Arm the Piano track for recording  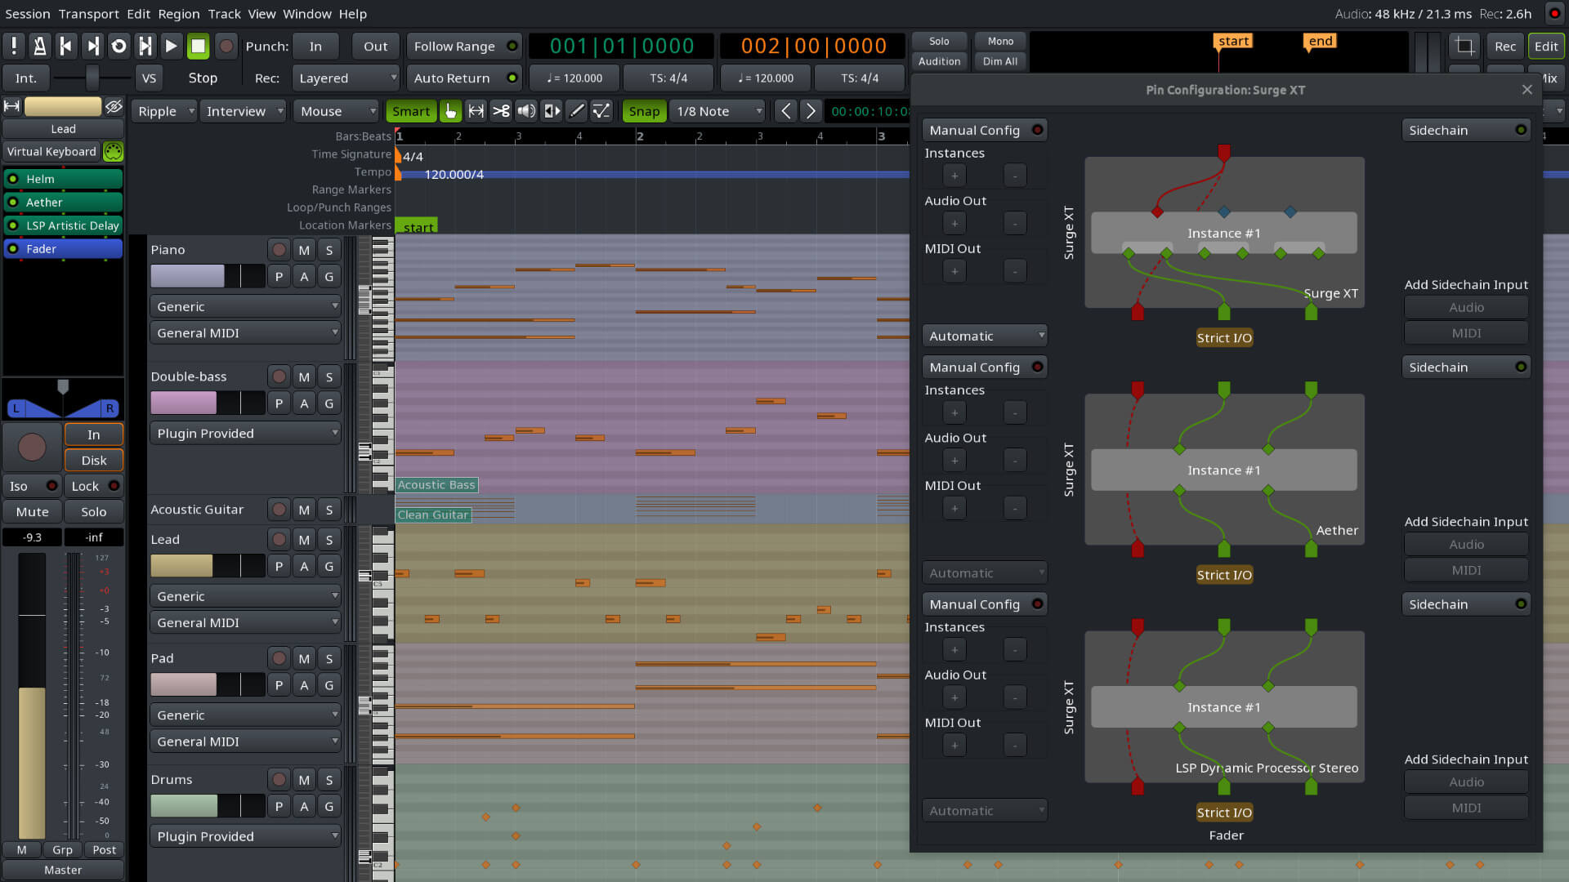click(278, 250)
